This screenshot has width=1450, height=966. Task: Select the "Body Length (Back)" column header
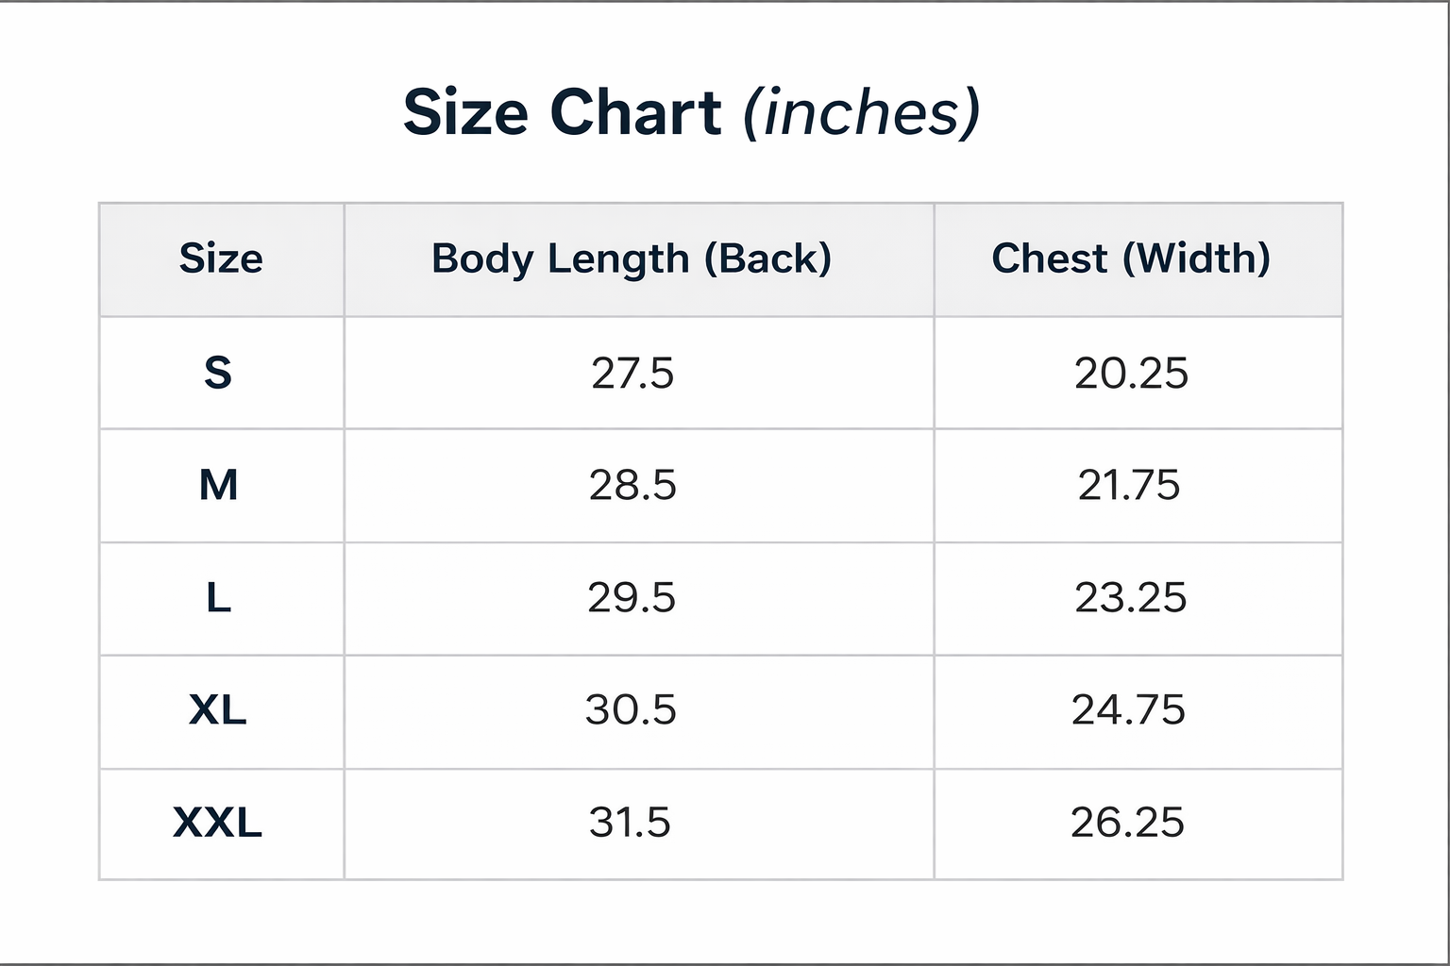coord(632,258)
